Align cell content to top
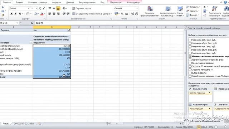229x129 pixels. click(x=50, y=8)
